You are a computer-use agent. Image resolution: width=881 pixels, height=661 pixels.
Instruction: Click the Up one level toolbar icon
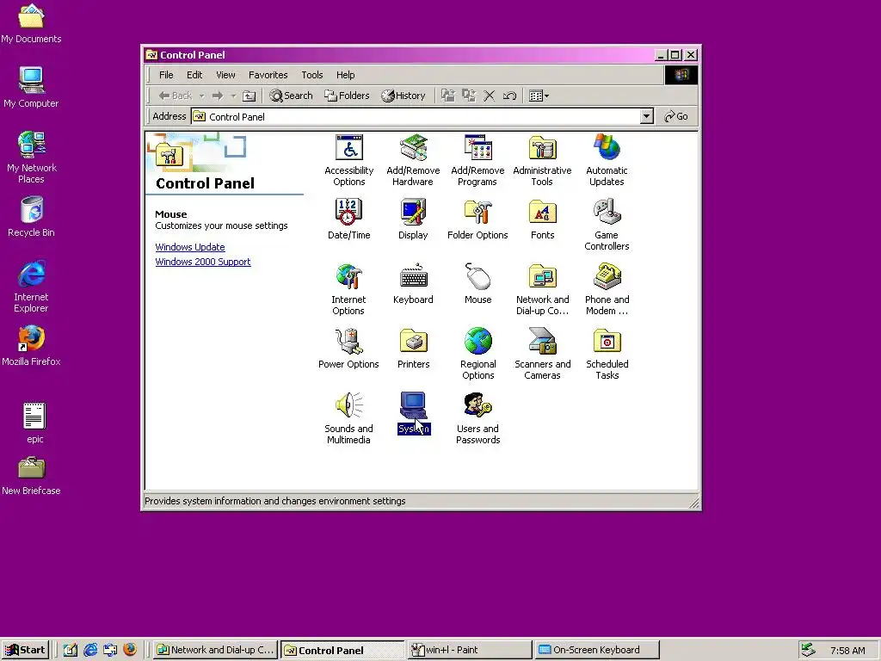[x=249, y=96]
